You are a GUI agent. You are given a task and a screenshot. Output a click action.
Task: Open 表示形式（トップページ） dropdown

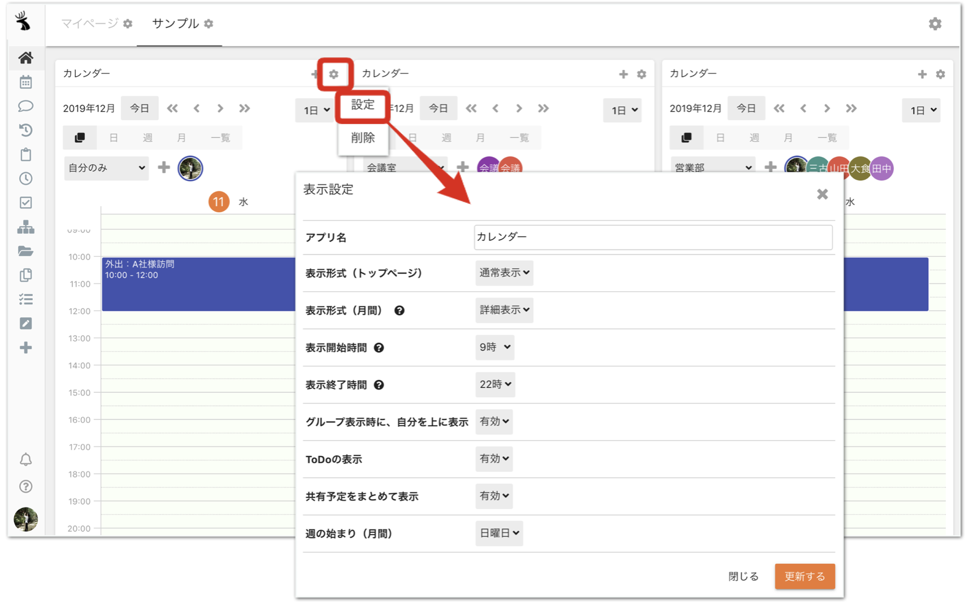504,273
